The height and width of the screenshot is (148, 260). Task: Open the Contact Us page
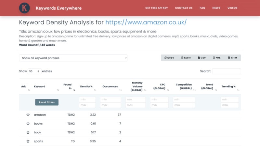(x=184, y=8)
